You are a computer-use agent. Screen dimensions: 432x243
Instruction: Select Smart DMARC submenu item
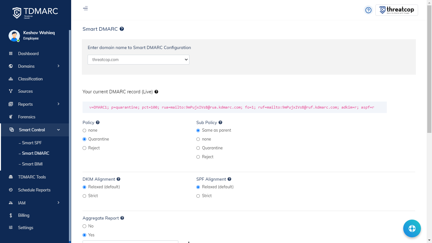click(x=34, y=153)
